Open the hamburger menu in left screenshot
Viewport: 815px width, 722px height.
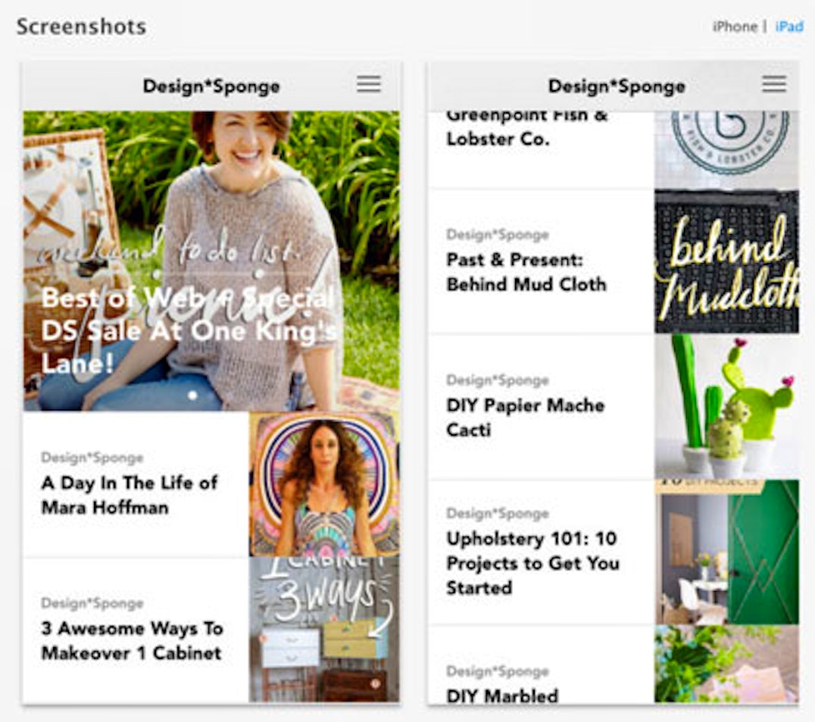(369, 84)
